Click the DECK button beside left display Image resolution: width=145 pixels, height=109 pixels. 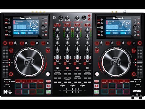(9, 27)
